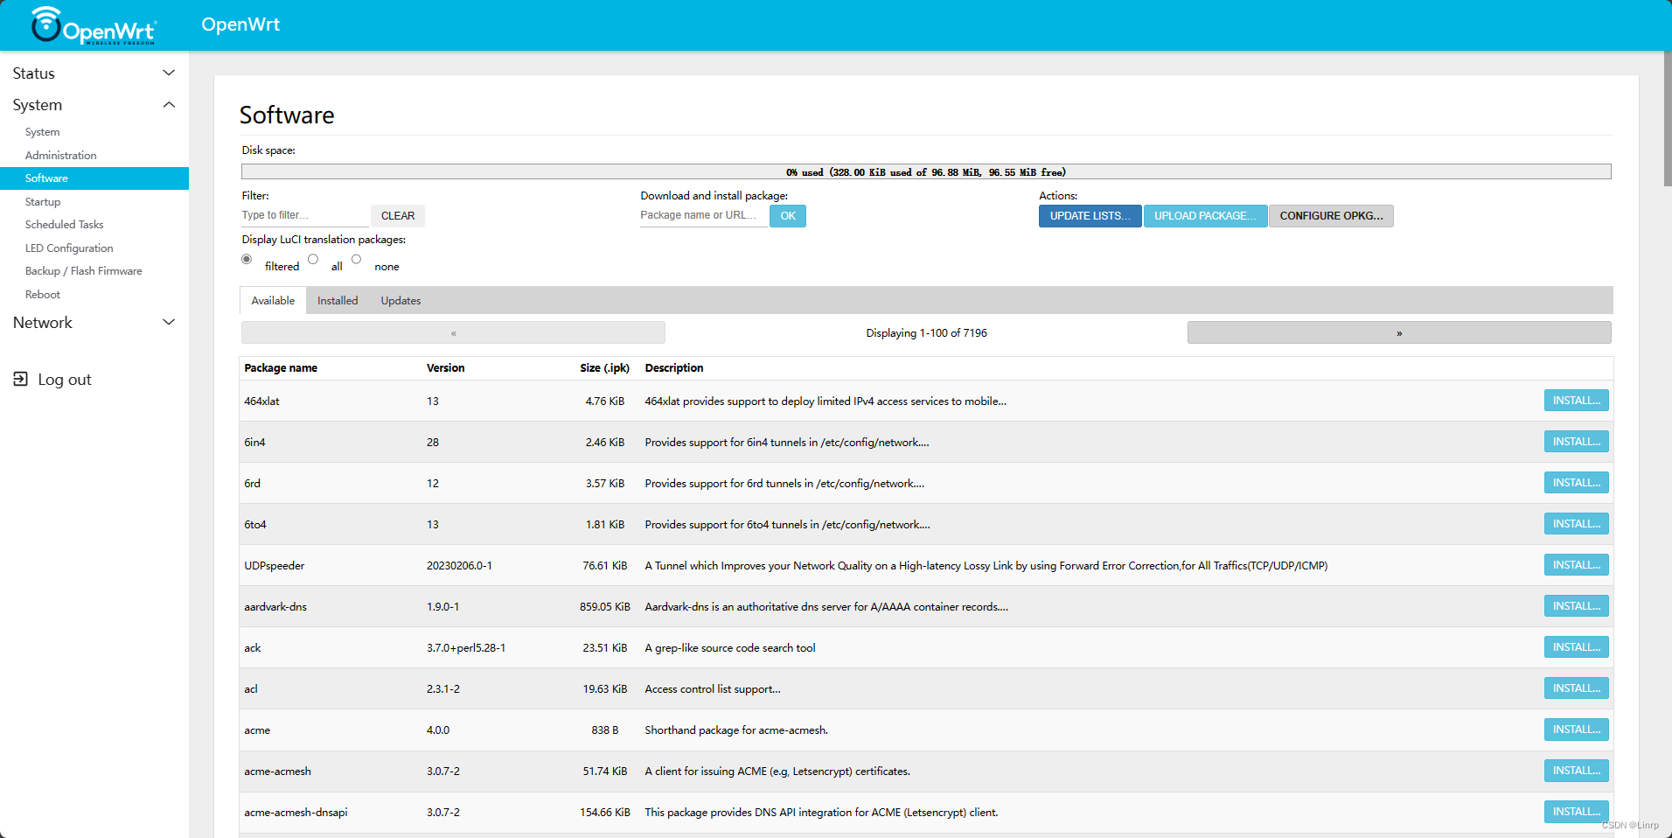Collapse the System menu chevron
This screenshot has height=838, width=1672.
coord(170,105)
